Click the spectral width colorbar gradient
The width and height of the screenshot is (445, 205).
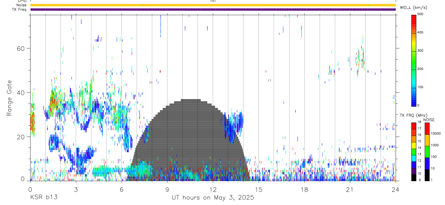click(413, 60)
